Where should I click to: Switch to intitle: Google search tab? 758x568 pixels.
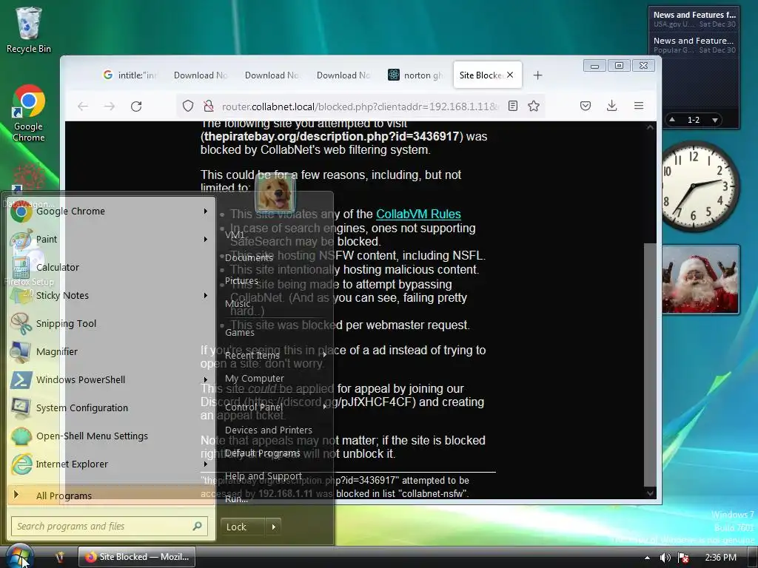130,75
